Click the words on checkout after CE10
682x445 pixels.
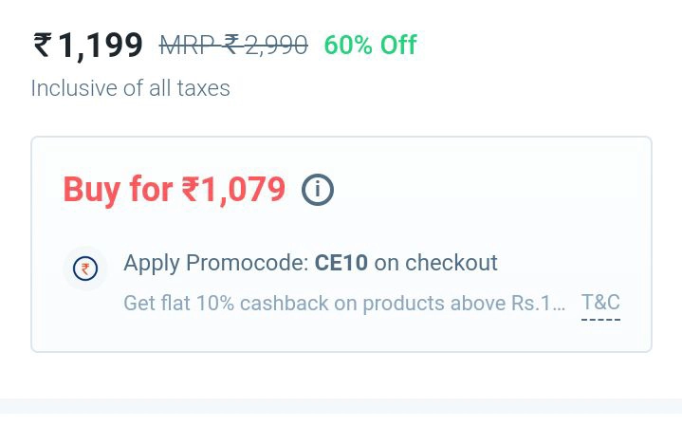[x=435, y=263]
